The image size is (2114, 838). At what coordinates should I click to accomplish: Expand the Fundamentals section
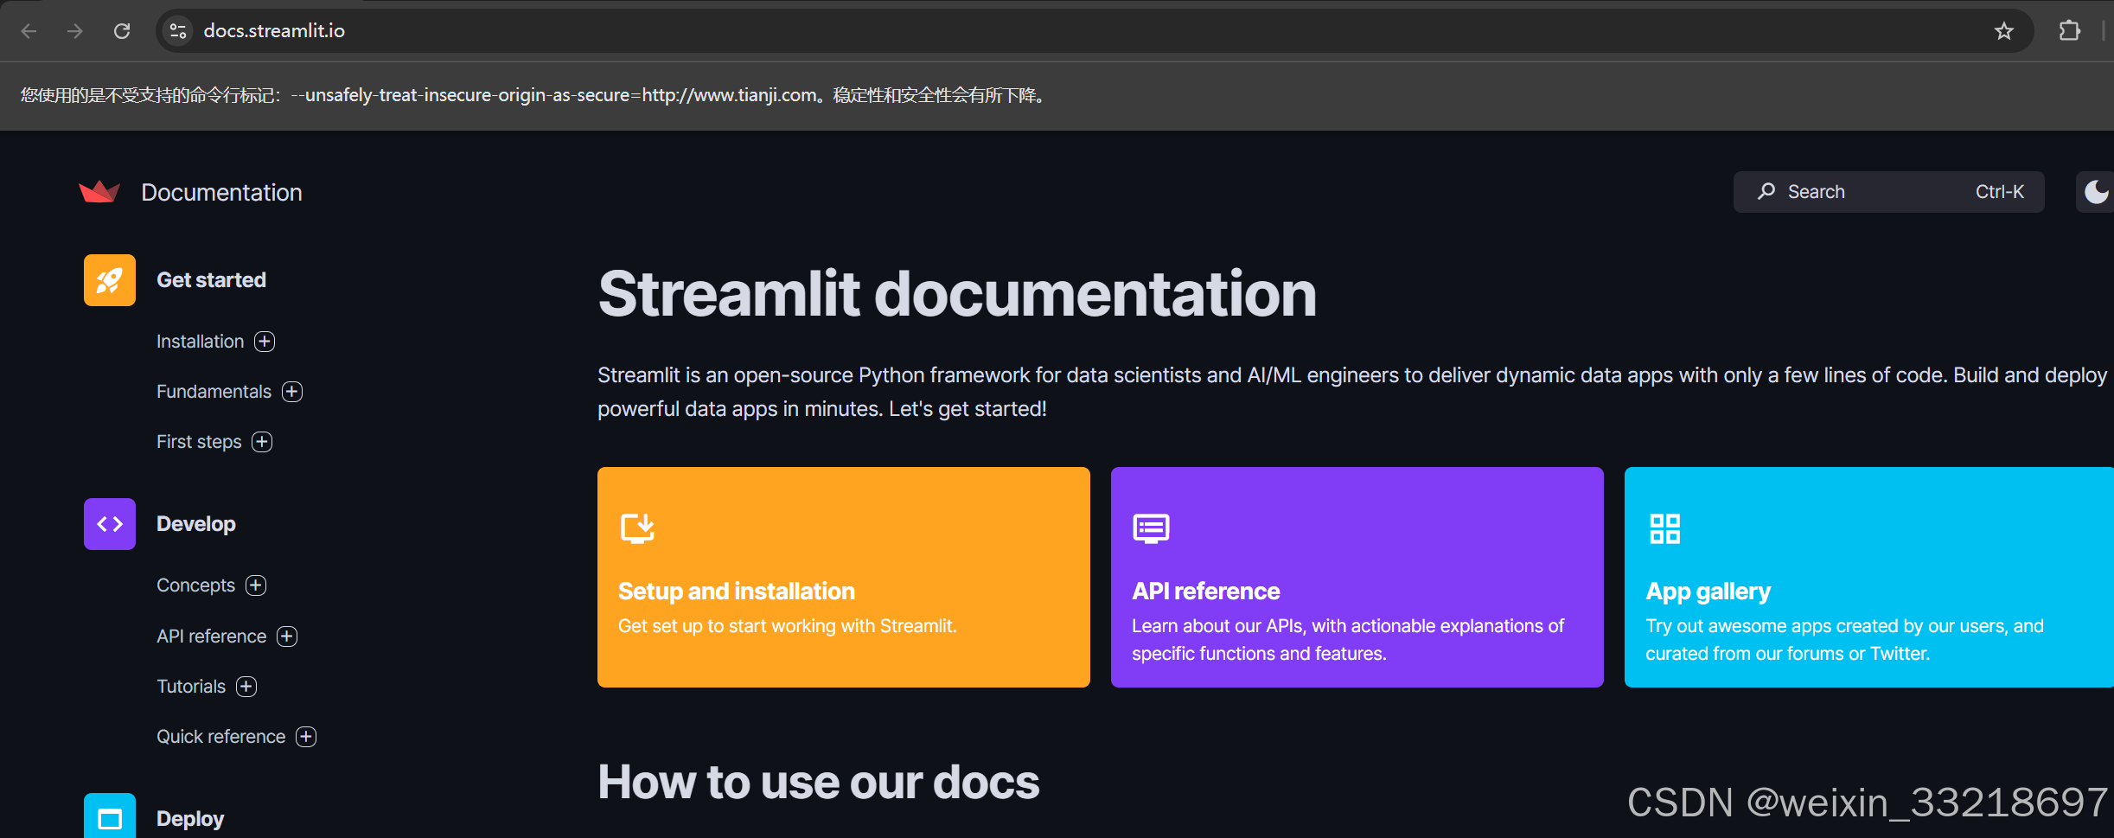point(292,392)
